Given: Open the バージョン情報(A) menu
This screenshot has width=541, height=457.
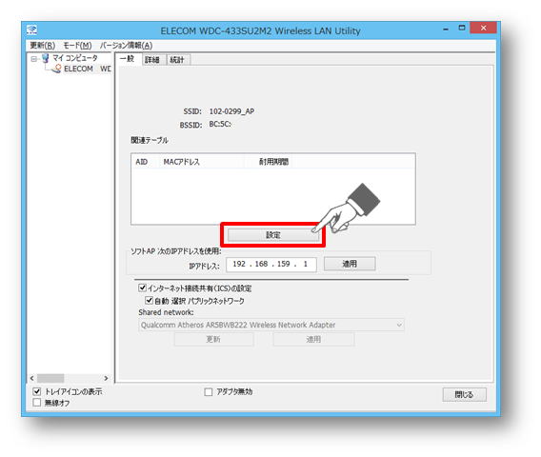Looking at the screenshot, I should [126, 46].
